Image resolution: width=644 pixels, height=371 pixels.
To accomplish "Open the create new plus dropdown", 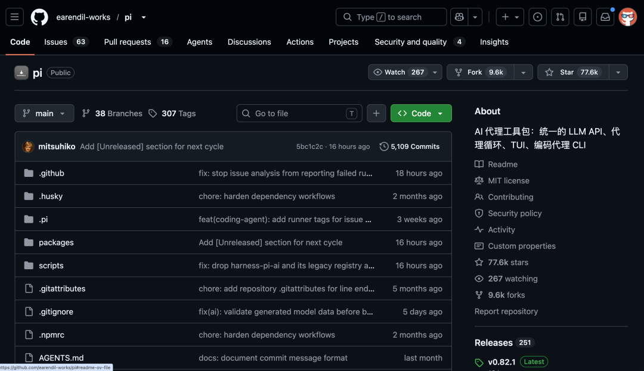I will pos(510,17).
